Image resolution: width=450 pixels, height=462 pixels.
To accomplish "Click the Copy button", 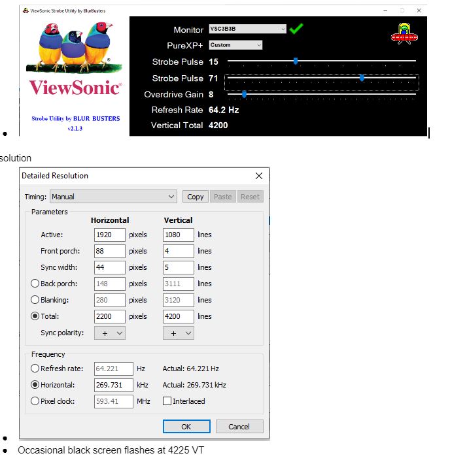I will pos(195,197).
